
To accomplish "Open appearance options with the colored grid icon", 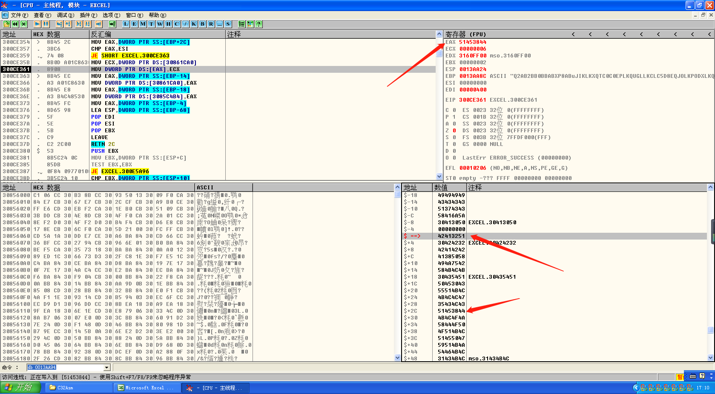I will click(x=250, y=24).
